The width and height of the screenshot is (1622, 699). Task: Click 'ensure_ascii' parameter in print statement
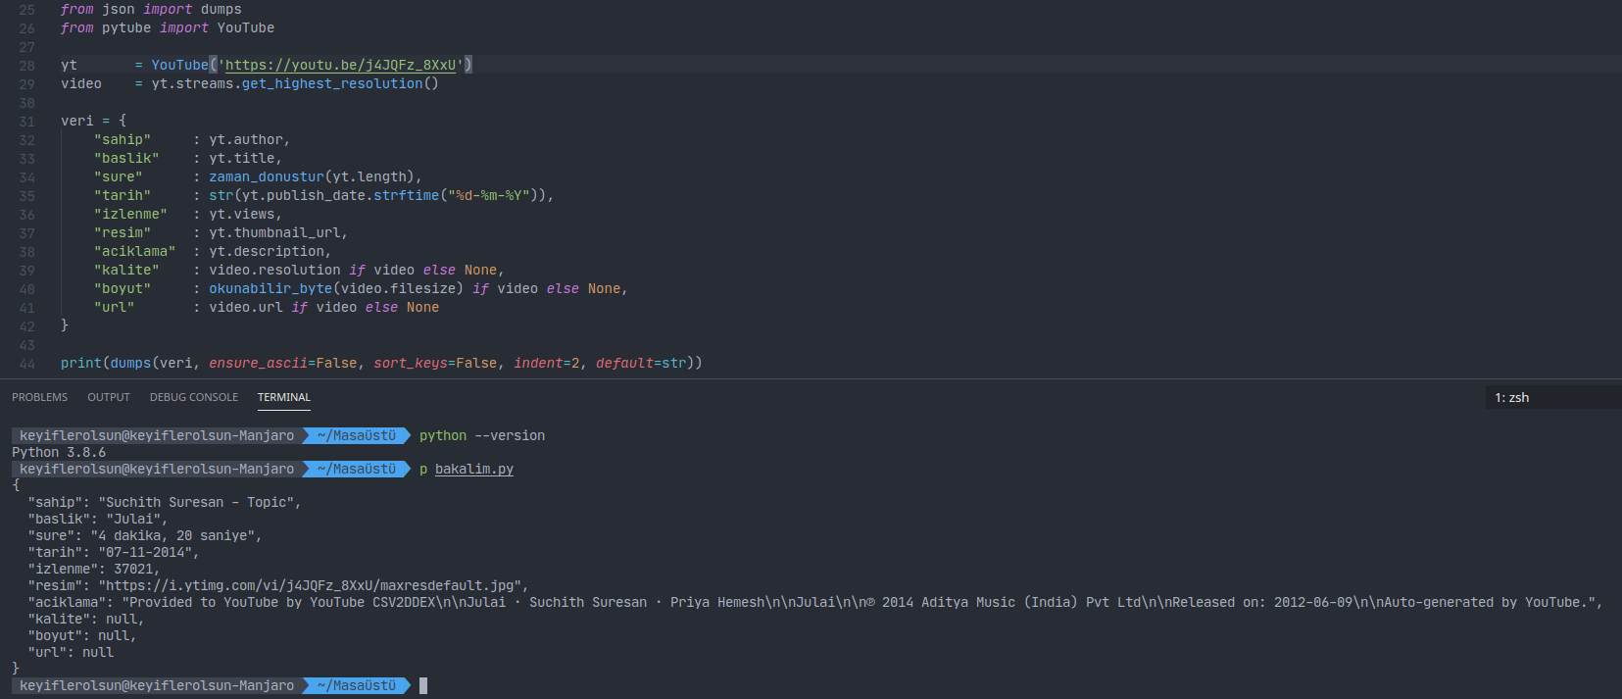click(259, 363)
